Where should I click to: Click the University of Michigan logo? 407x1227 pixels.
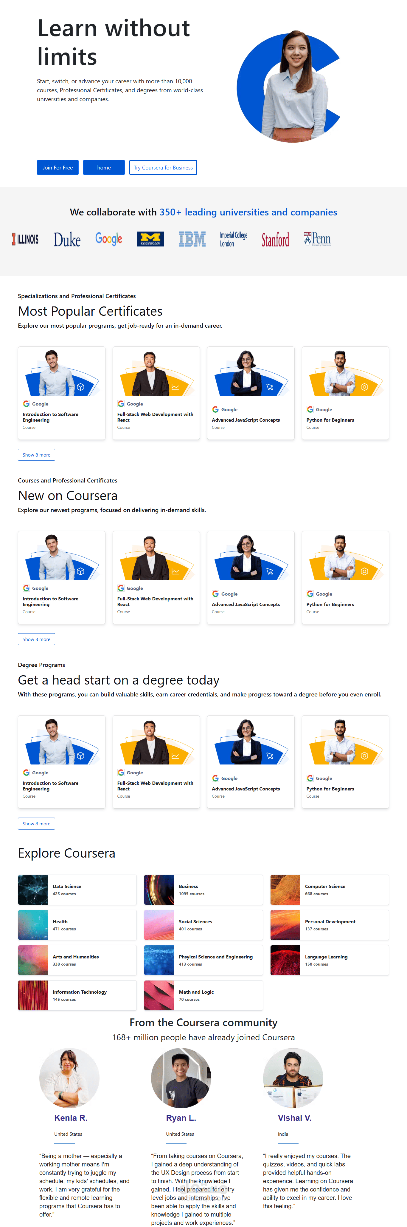coord(150,239)
